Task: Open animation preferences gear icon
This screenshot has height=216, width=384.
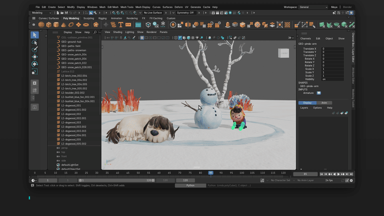Action: click(352, 180)
